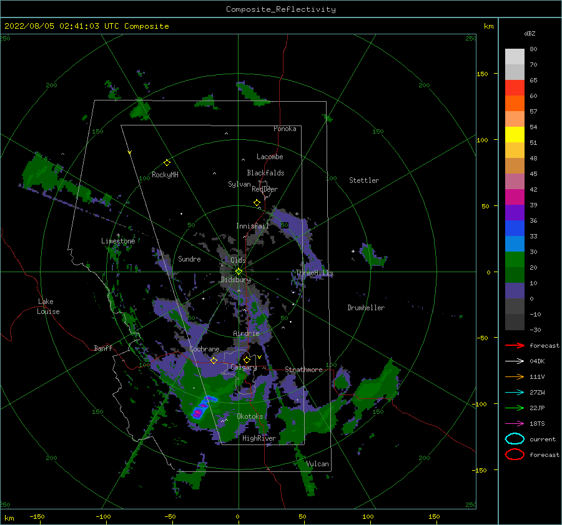Select the red 65 dBZ color swatch
Viewport: 562px width, 525px height.
click(515, 87)
